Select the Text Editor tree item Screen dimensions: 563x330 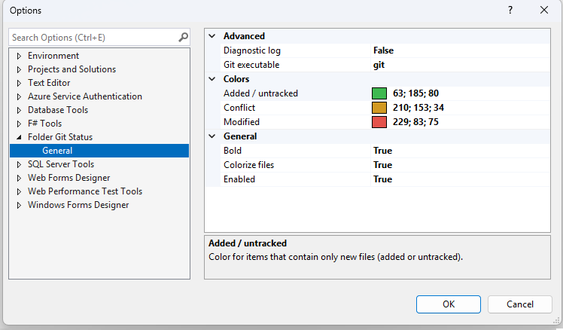point(49,83)
